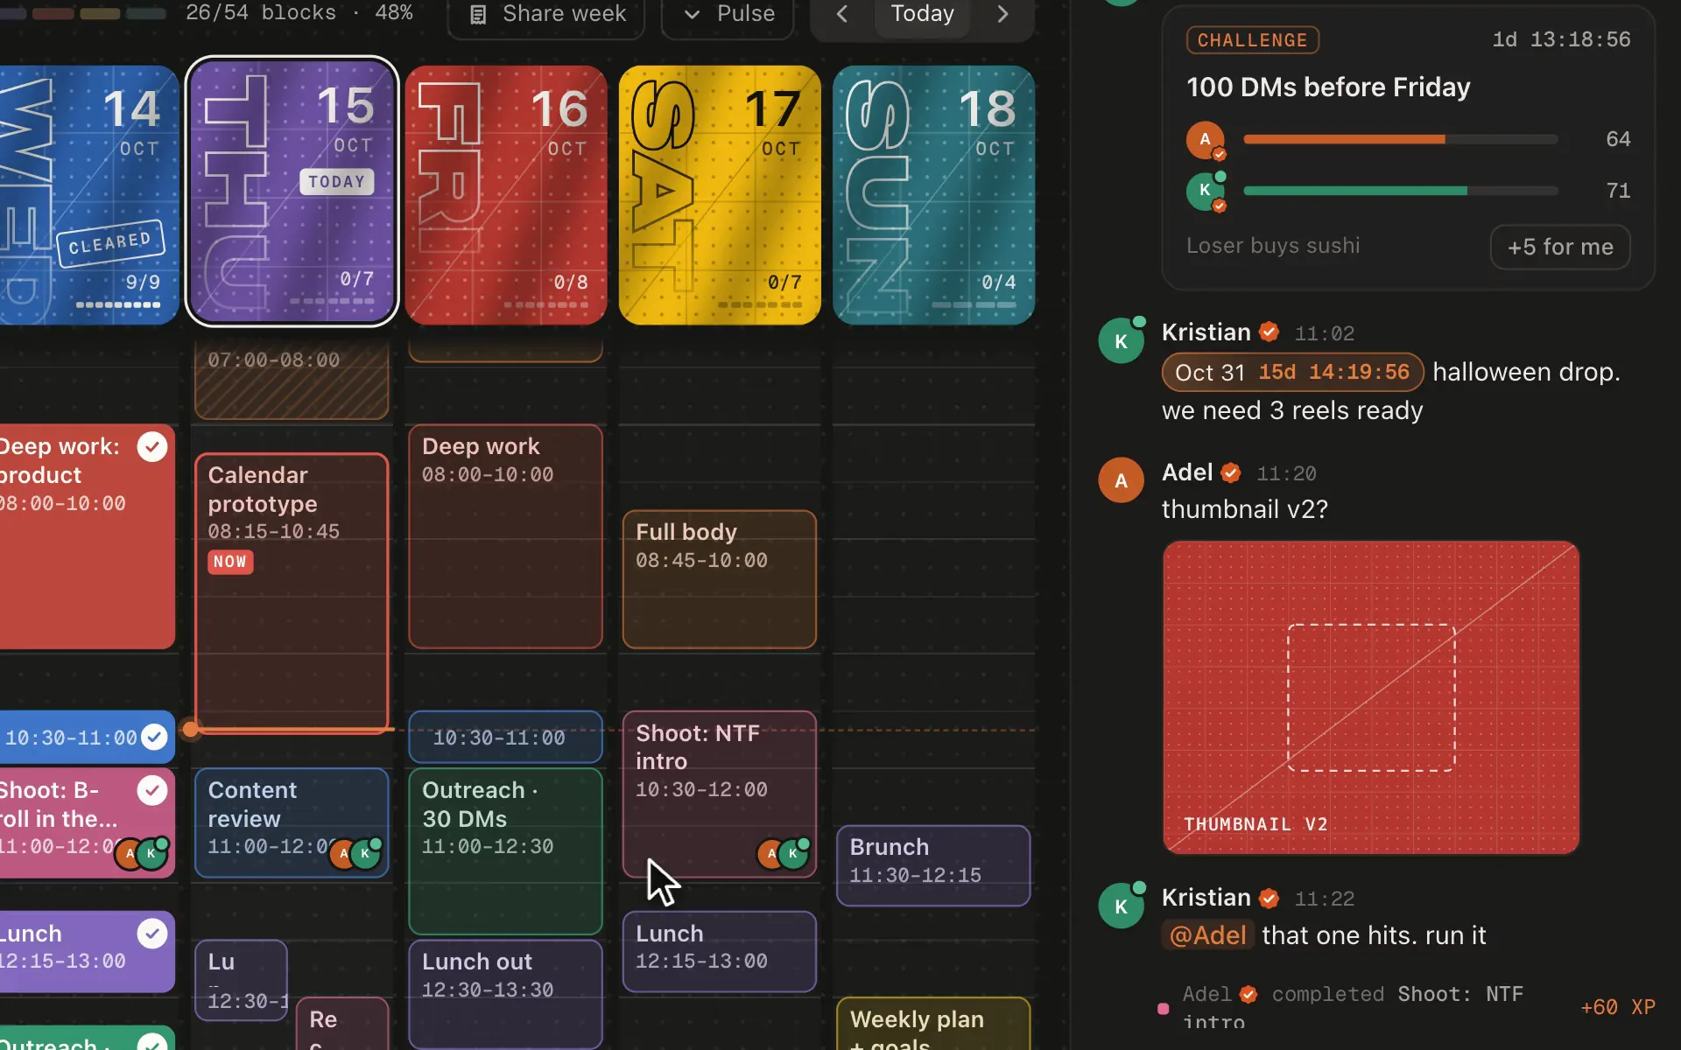Select the Sunday 18 Oct day card
The height and width of the screenshot is (1050, 1681).
pyautogui.click(x=933, y=194)
